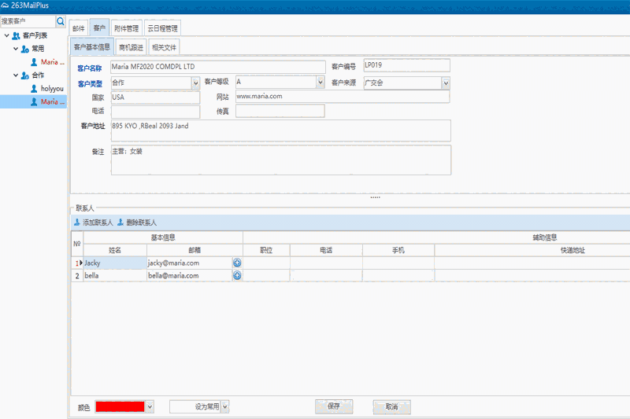The height and width of the screenshot is (419, 630).
Task: Click the 备注 text area
Action: (281, 160)
